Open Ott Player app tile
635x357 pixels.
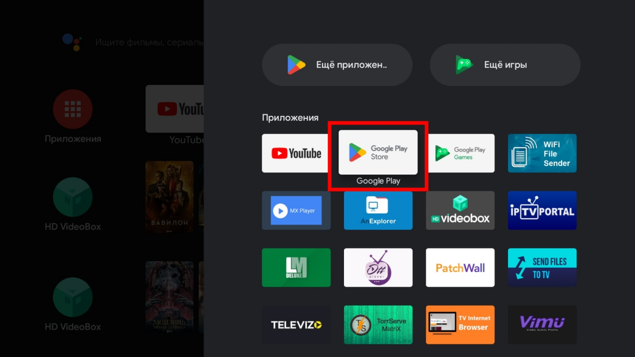click(x=378, y=267)
